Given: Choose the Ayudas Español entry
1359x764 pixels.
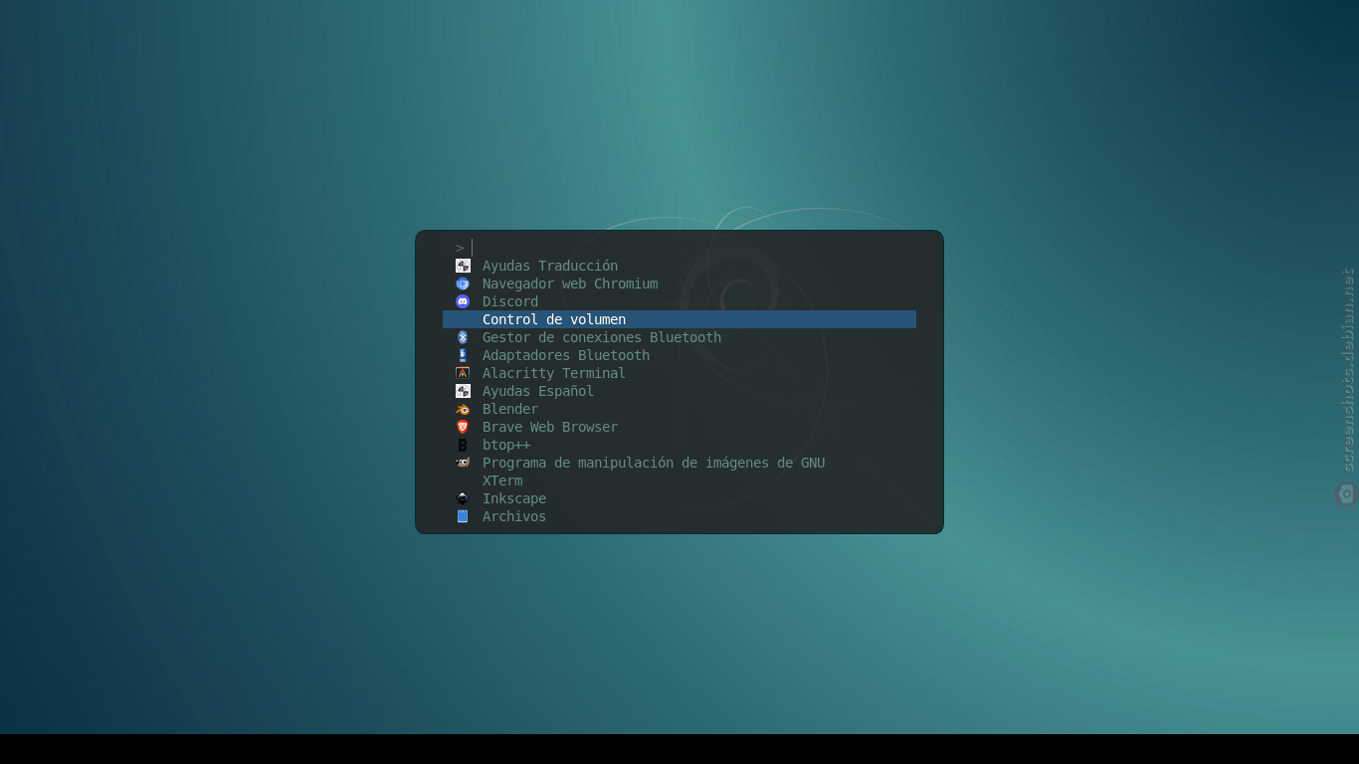Looking at the screenshot, I should click(679, 391).
